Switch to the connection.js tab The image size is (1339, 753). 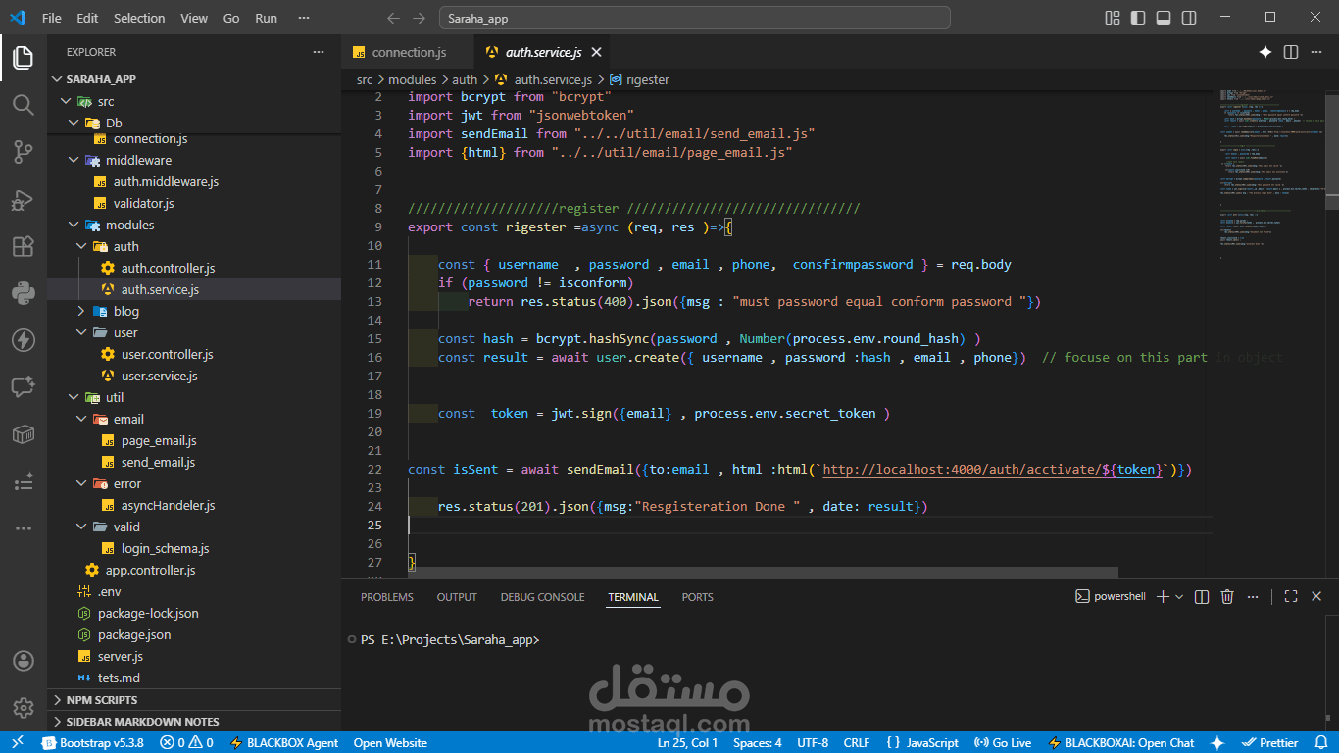coord(407,52)
